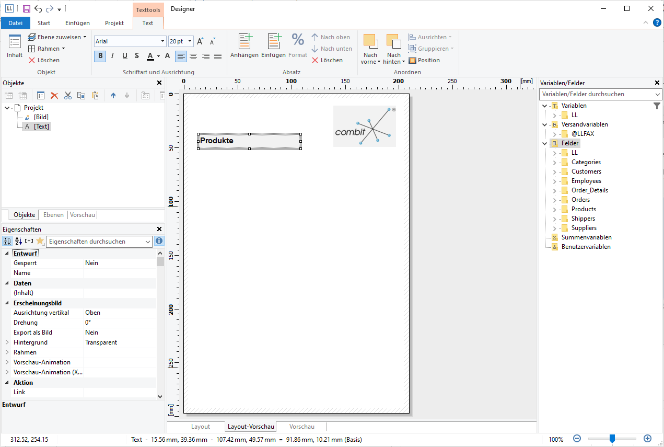
Task: Open the Arial font name dropdown
Action: pyautogui.click(x=162, y=41)
